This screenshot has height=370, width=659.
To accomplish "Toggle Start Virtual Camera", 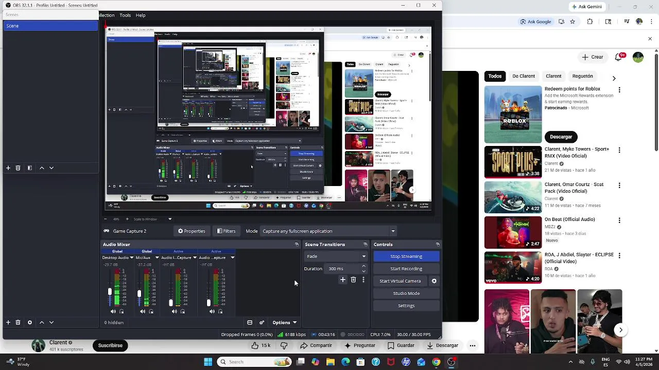I will click(x=400, y=281).
